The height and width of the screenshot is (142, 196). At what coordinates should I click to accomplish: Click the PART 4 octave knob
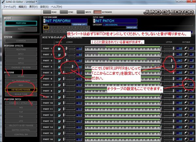[187, 67]
